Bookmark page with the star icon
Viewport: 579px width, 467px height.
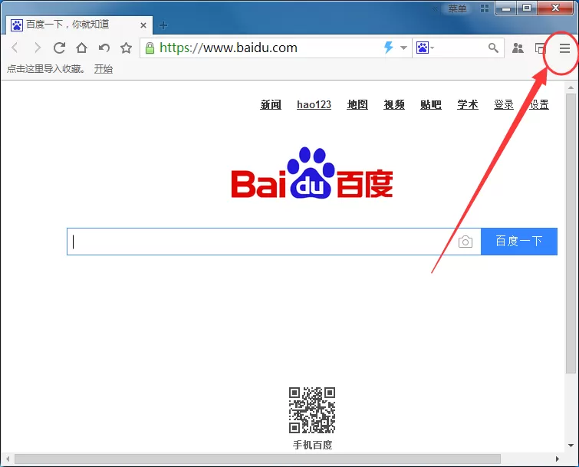click(x=127, y=48)
